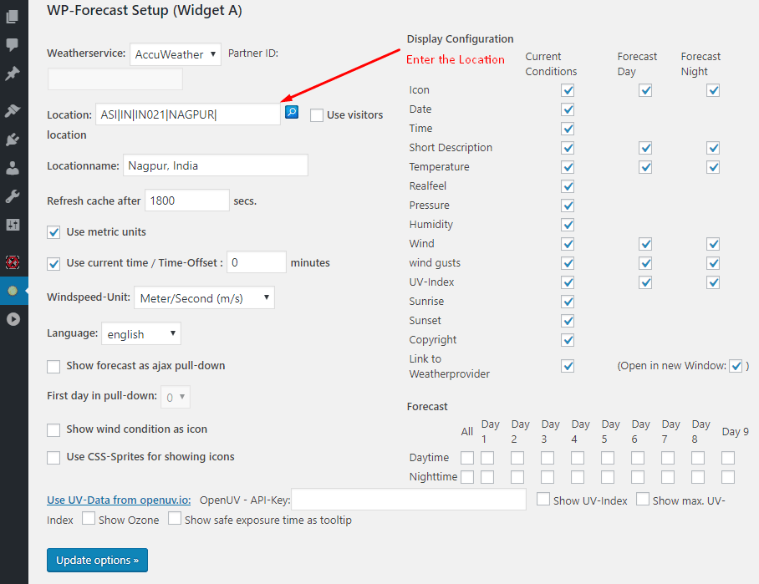
Task: Open the Windspeed-Unit dropdown
Action: tap(204, 297)
